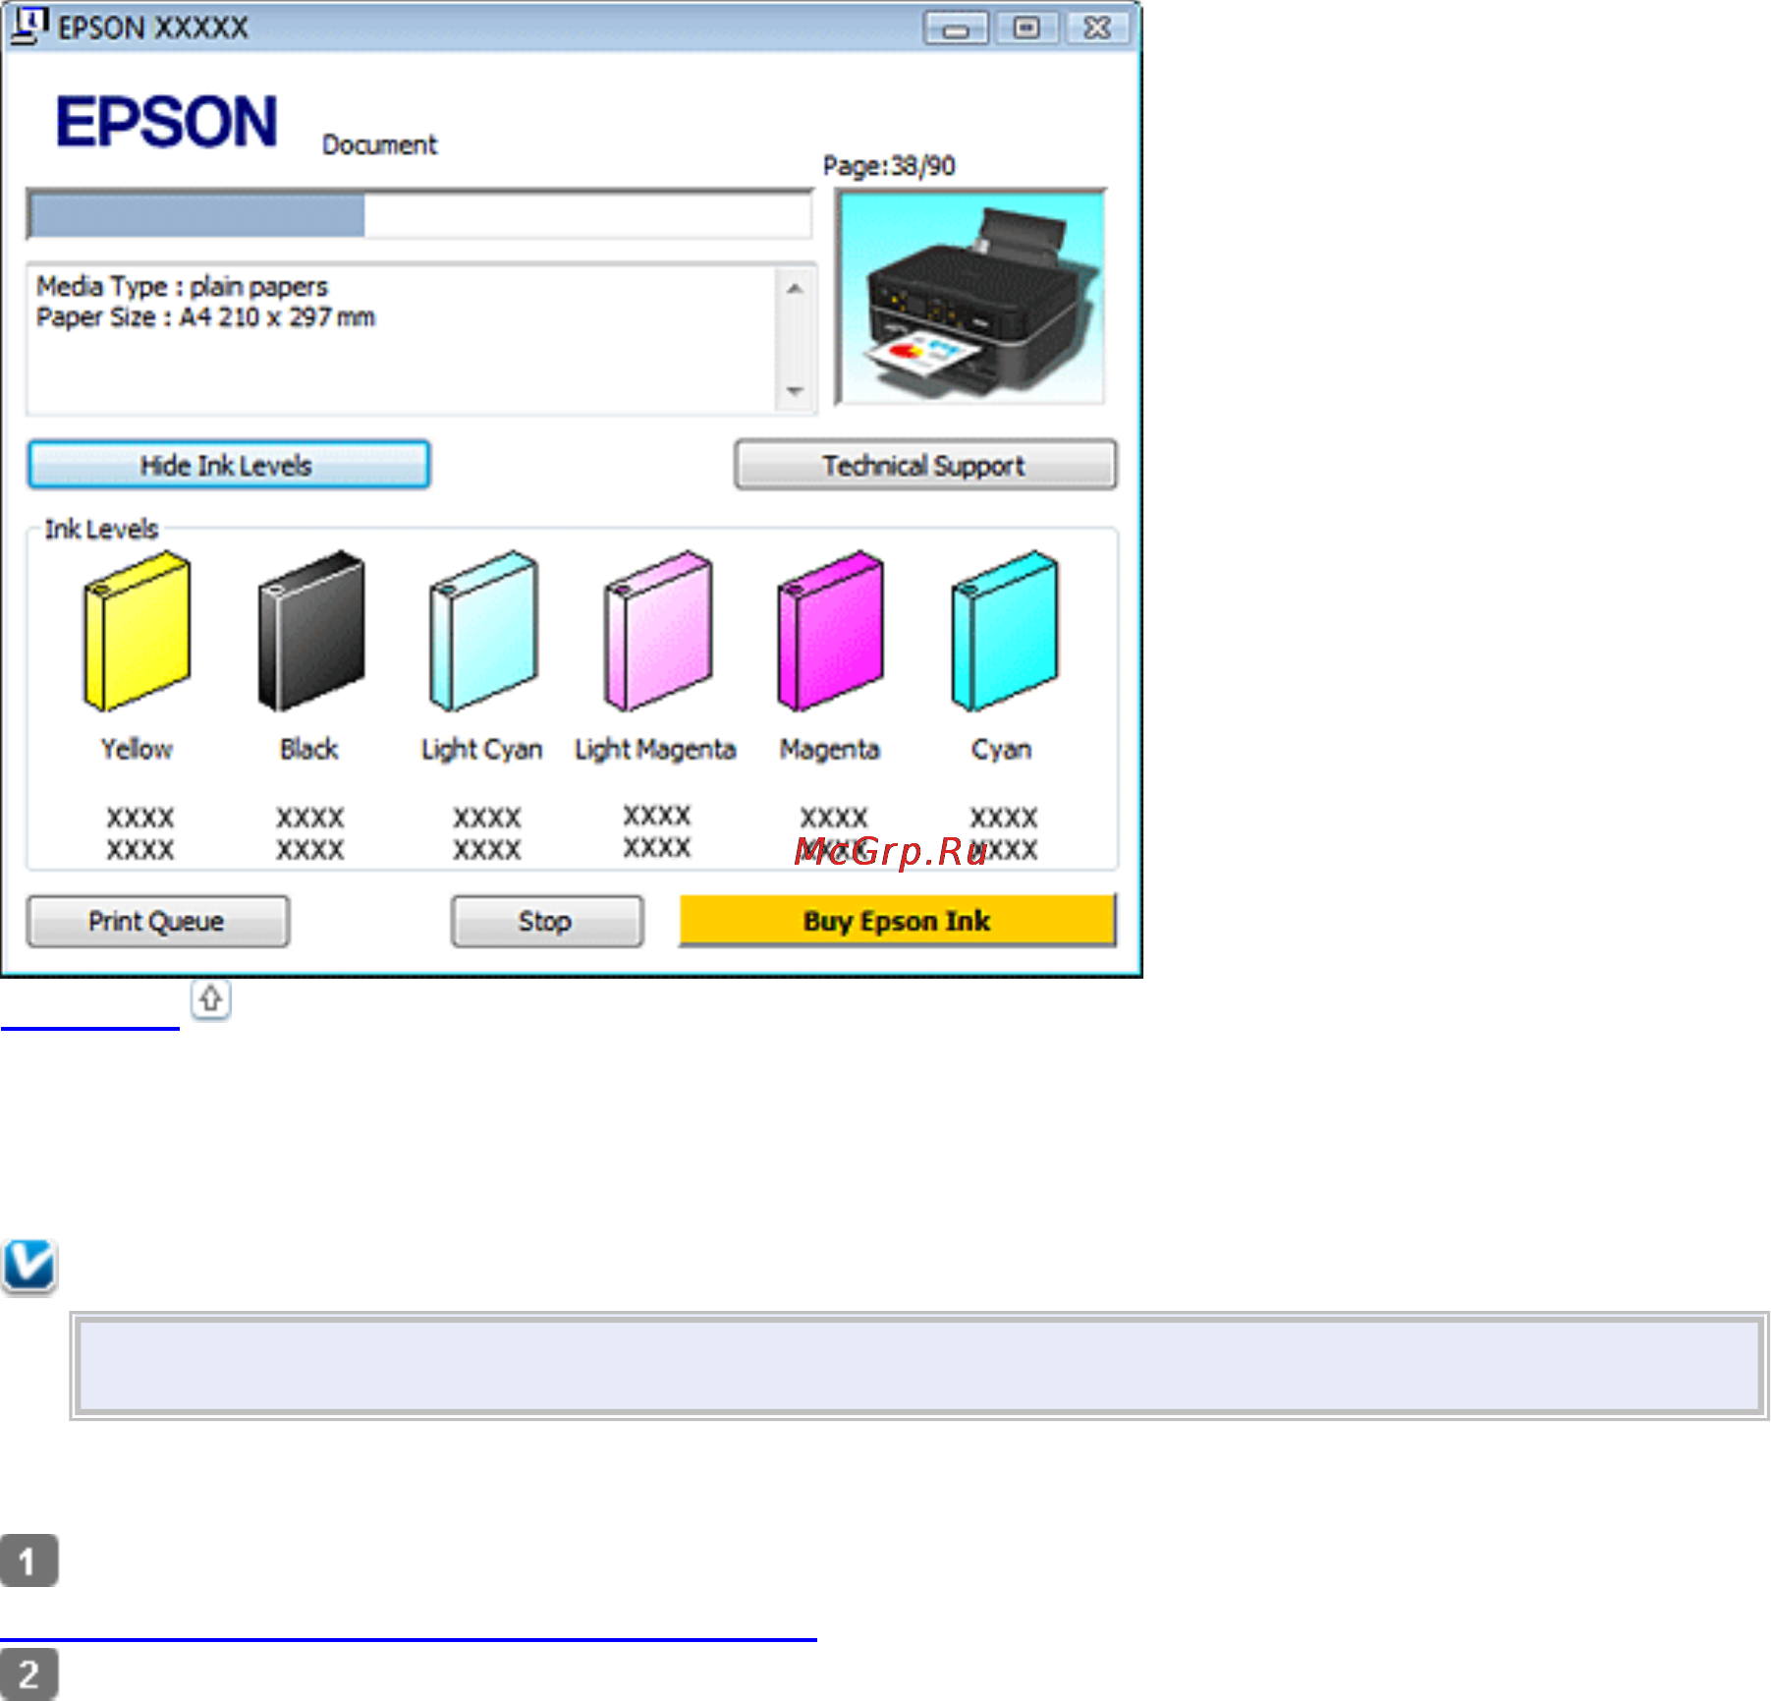Image resolution: width=1771 pixels, height=1701 pixels.
Task: Stop the current print job
Action: click(547, 922)
